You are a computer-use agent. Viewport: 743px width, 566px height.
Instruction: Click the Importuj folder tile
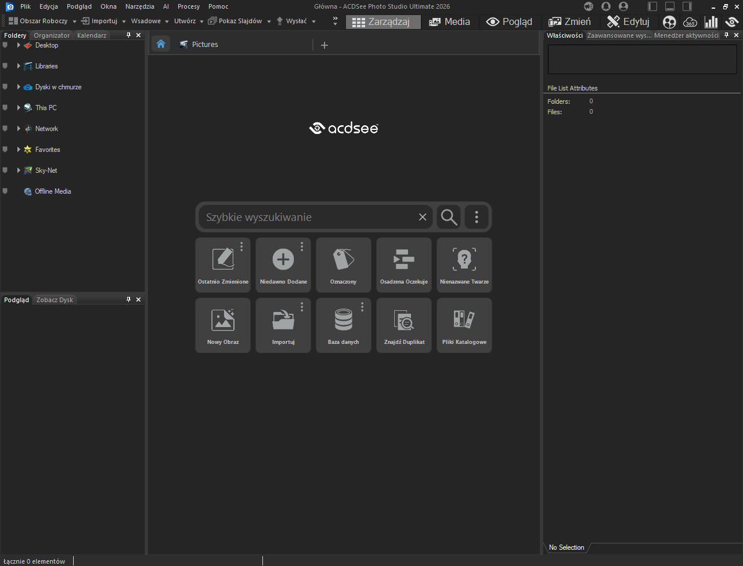coord(283,325)
